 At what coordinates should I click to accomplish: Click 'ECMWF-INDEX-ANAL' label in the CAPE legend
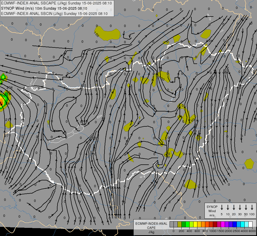click(151, 224)
